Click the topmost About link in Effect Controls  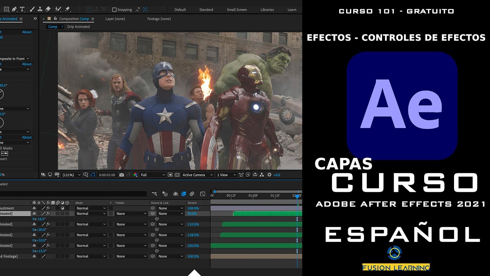tap(27, 32)
